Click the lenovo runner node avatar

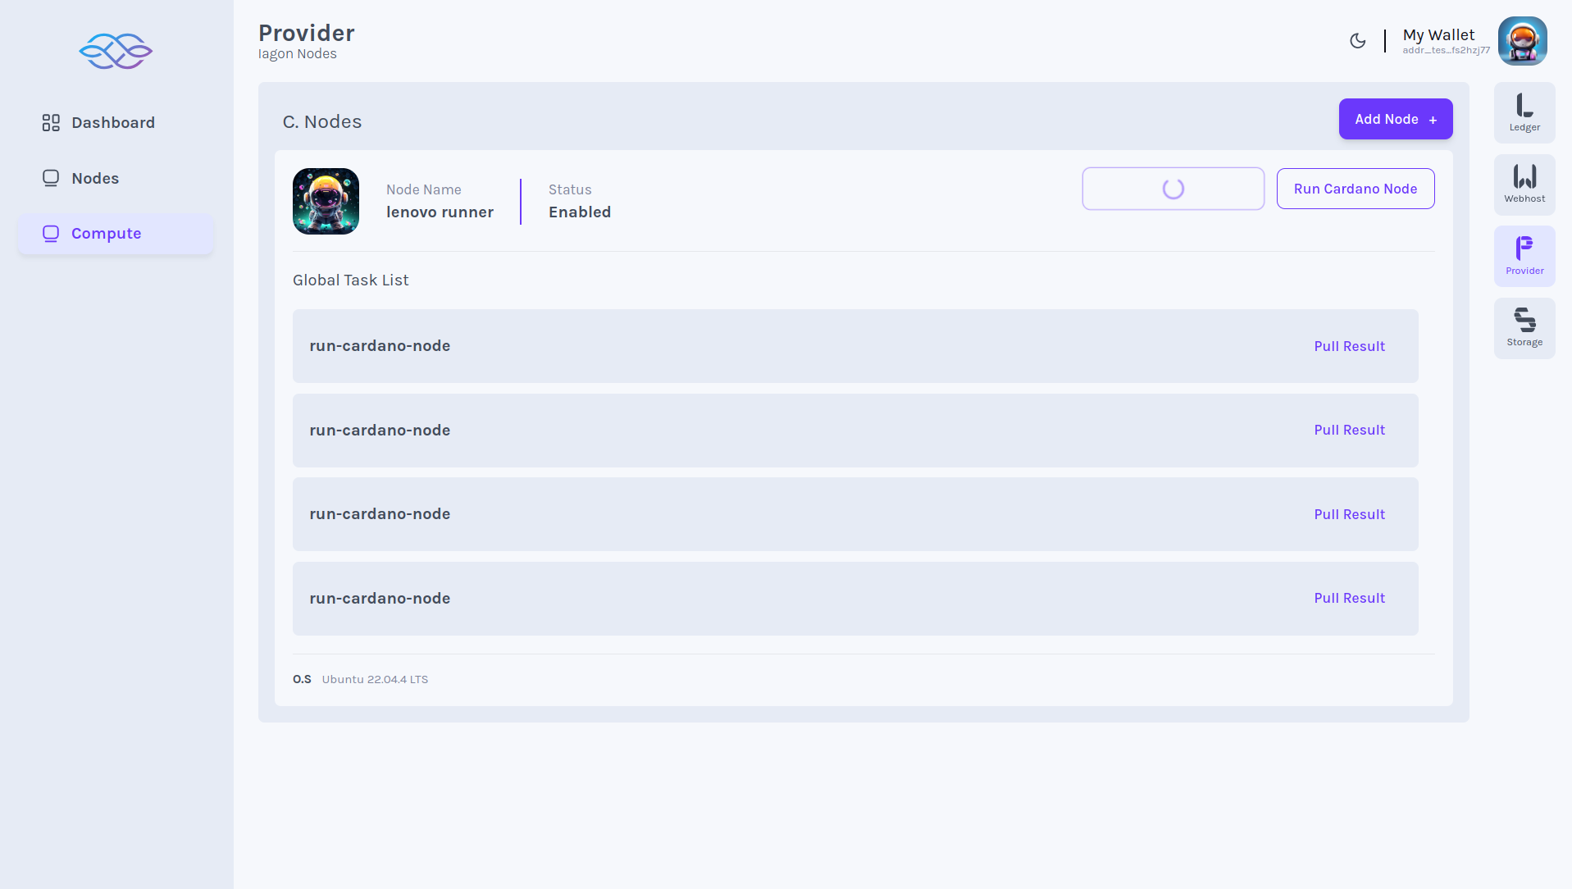tap(326, 201)
